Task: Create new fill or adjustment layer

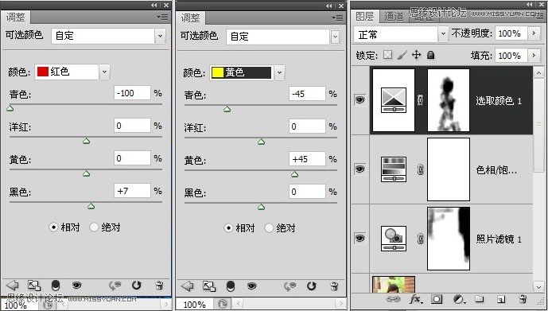Action: click(x=459, y=299)
